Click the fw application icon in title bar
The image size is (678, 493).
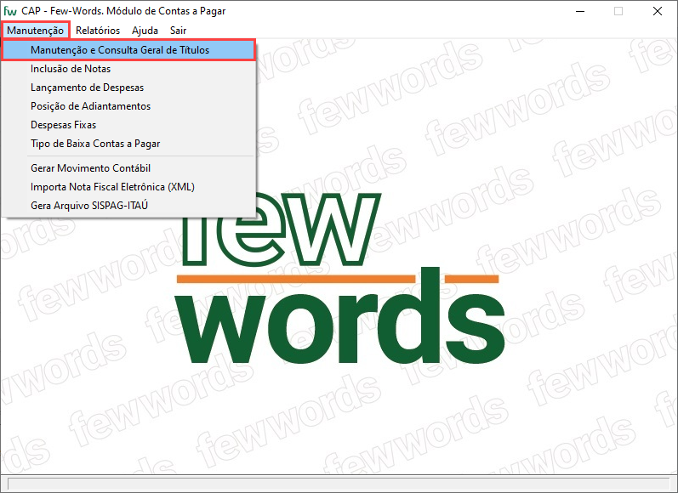point(10,11)
